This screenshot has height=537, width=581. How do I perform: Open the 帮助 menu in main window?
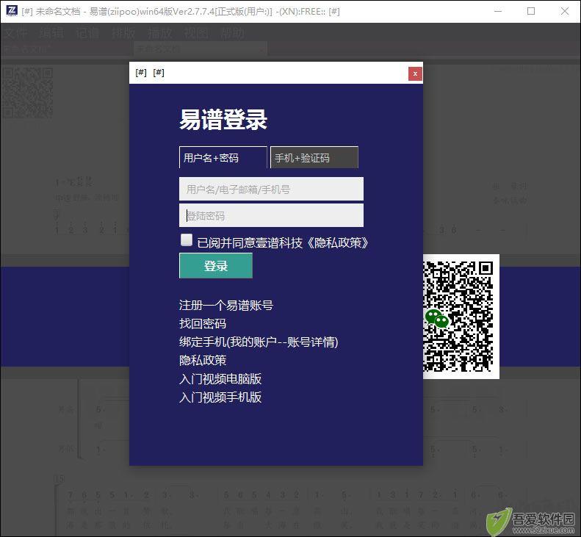tap(232, 33)
